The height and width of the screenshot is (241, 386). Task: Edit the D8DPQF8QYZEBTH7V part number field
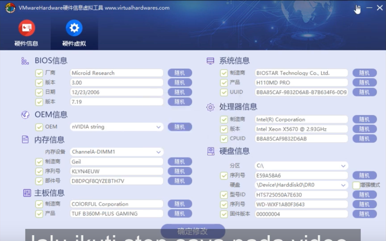(117, 181)
